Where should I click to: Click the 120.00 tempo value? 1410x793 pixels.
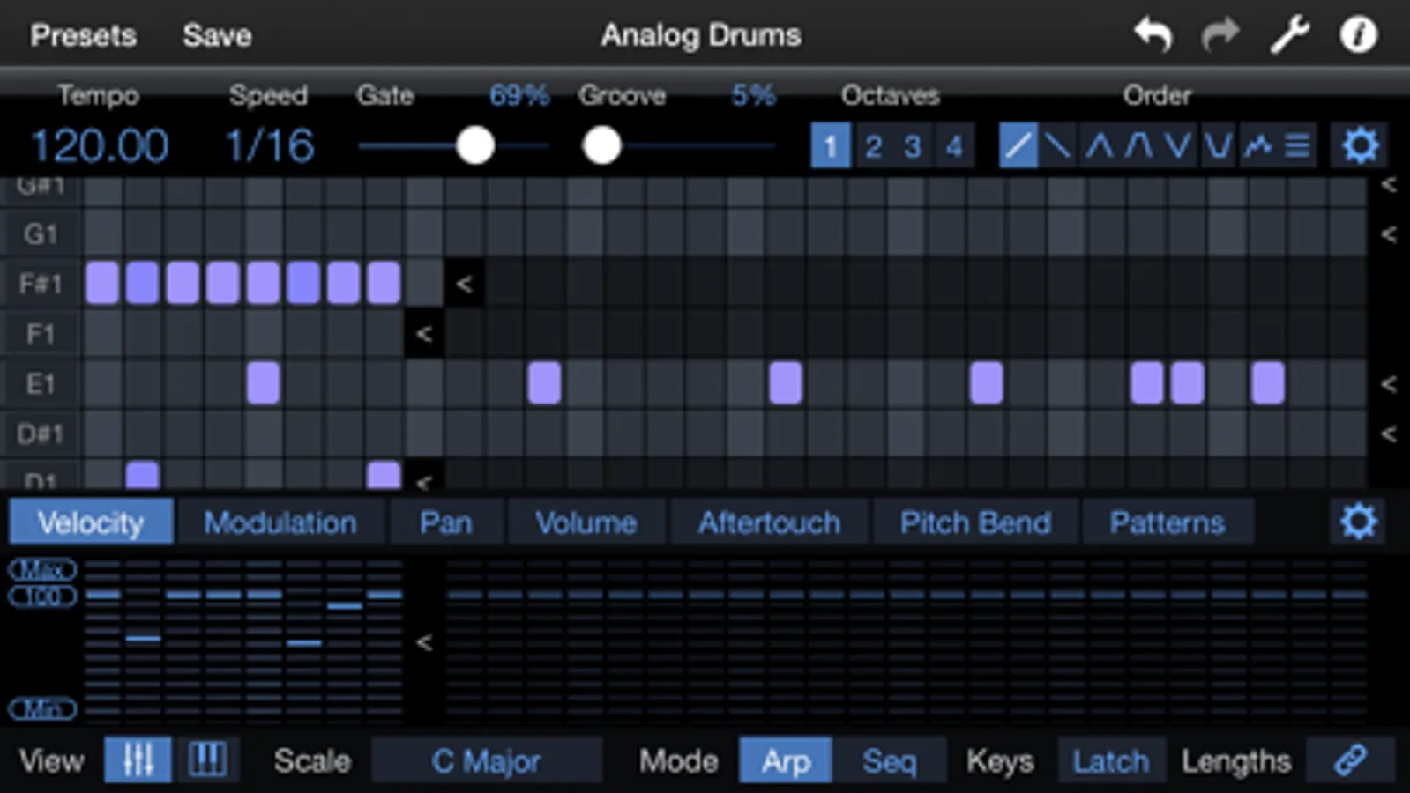pyautogui.click(x=99, y=145)
